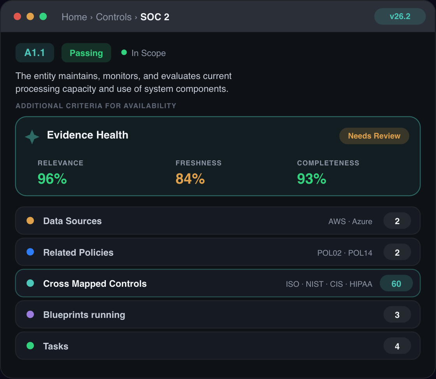Click the Passing status badge
The image size is (436, 379).
(86, 53)
